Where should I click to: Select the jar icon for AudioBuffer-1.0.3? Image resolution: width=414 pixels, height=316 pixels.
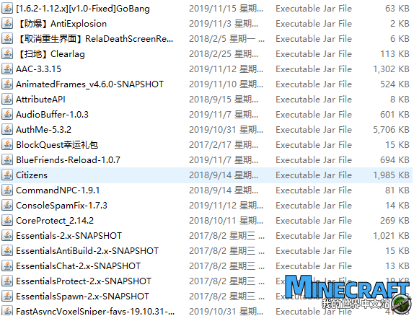7,115
